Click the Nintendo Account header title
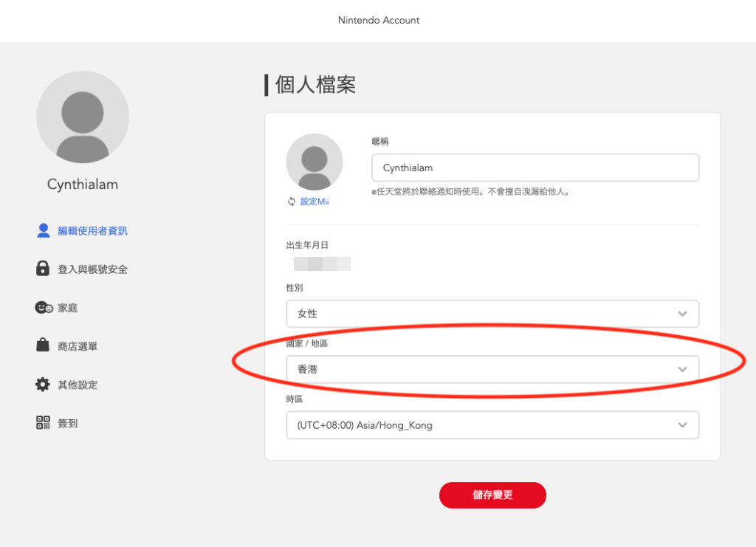 379,20
